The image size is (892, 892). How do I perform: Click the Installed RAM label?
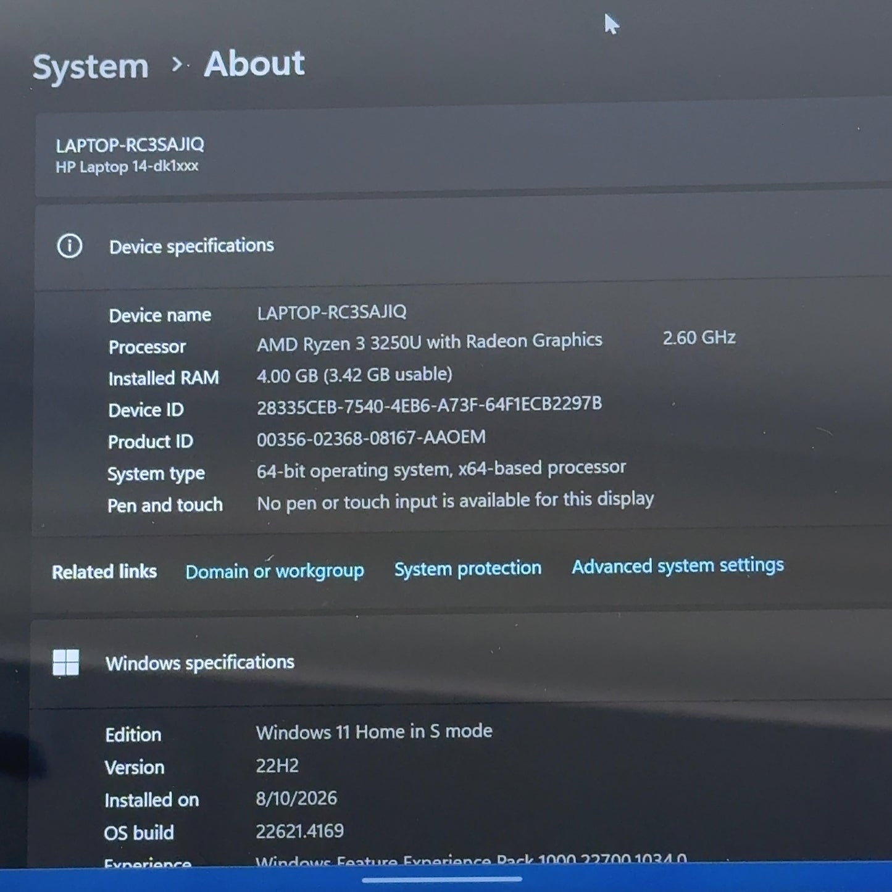tap(164, 378)
